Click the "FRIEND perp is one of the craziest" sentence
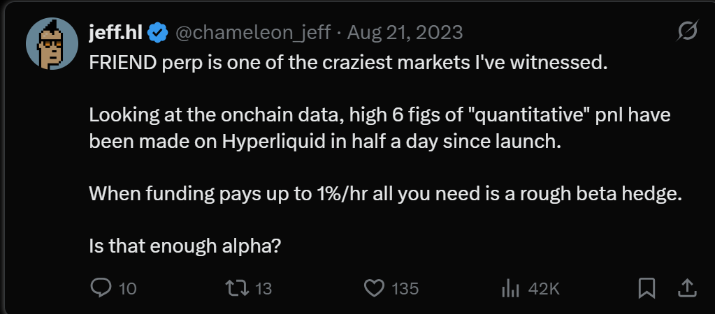The width and height of the screenshot is (715, 314). click(x=348, y=63)
